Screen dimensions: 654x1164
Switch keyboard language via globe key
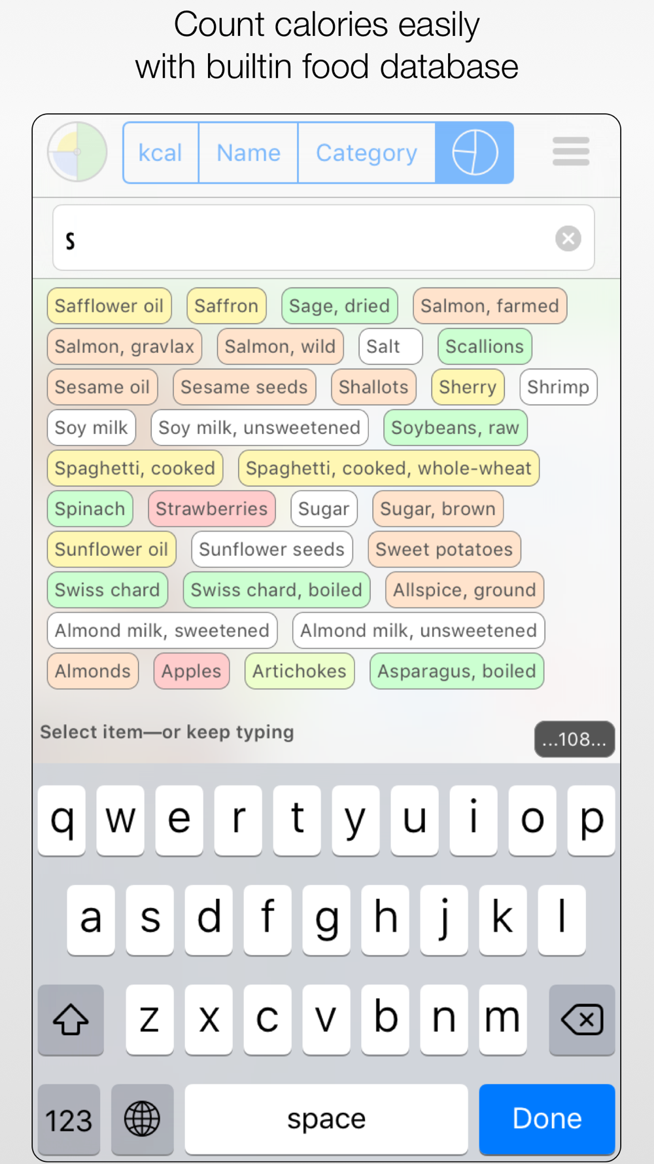pos(142,1119)
